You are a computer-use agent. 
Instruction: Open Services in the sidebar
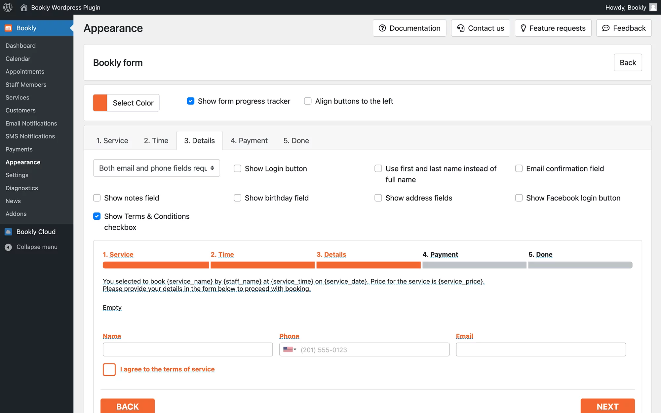tap(17, 97)
